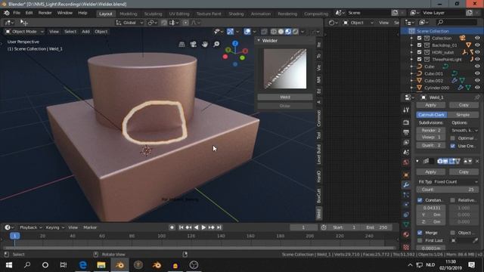Hide Collection using its eye icon
This screenshot has width=484, height=272.
point(477,38)
